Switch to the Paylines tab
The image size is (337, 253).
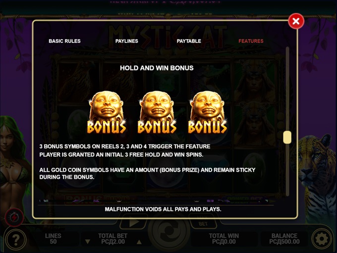tap(126, 41)
